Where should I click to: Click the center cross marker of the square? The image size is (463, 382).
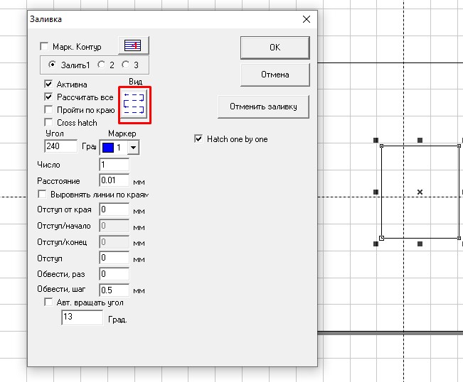(x=420, y=192)
